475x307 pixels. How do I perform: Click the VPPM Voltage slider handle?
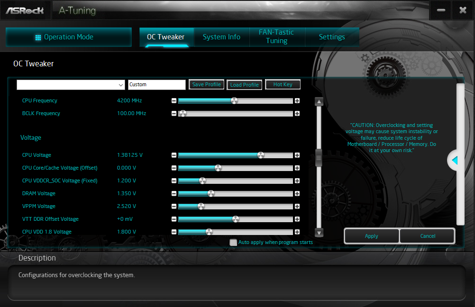201,207
